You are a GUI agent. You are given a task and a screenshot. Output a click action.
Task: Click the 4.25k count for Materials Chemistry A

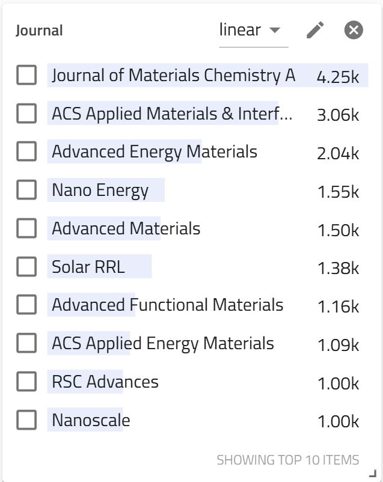point(338,76)
